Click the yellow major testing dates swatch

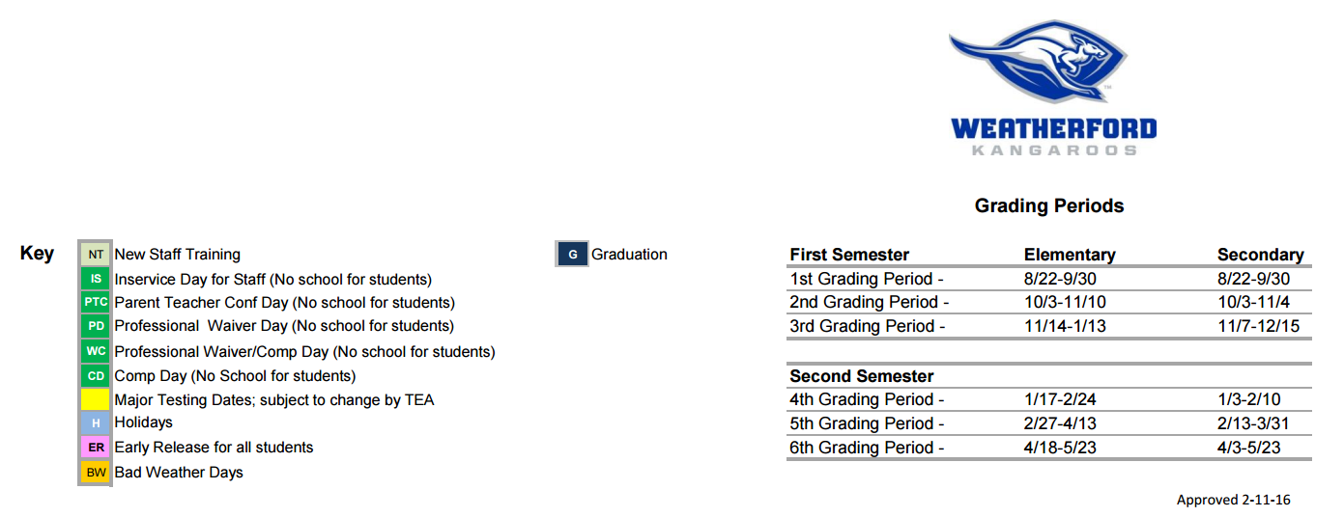click(x=96, y=399)
